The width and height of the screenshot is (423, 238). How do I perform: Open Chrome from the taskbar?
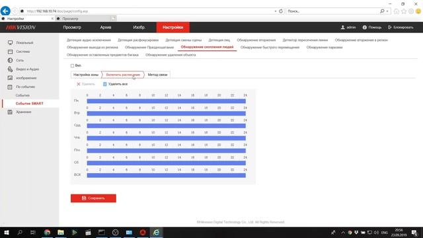coord(47,232)
